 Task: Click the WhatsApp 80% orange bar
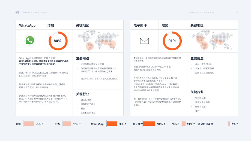(112, 124)
